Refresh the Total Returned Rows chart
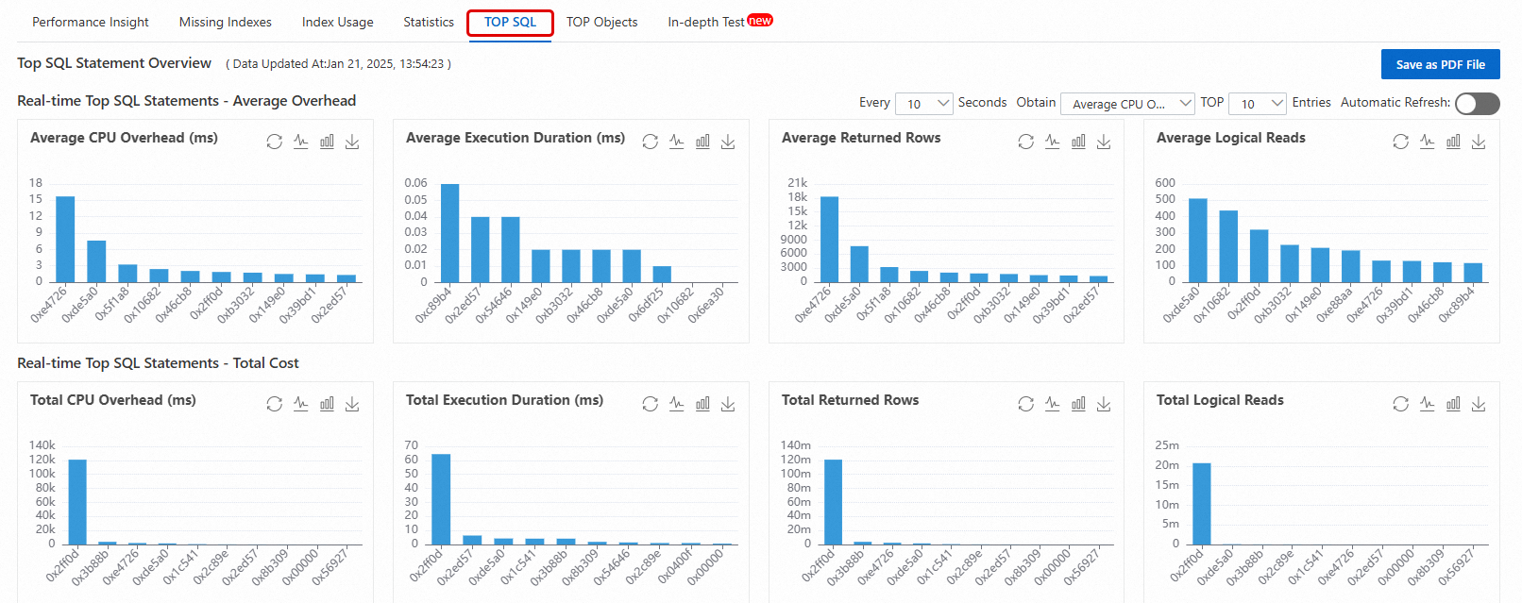Screen dimensions: 1522x603 coord(1025,404)
